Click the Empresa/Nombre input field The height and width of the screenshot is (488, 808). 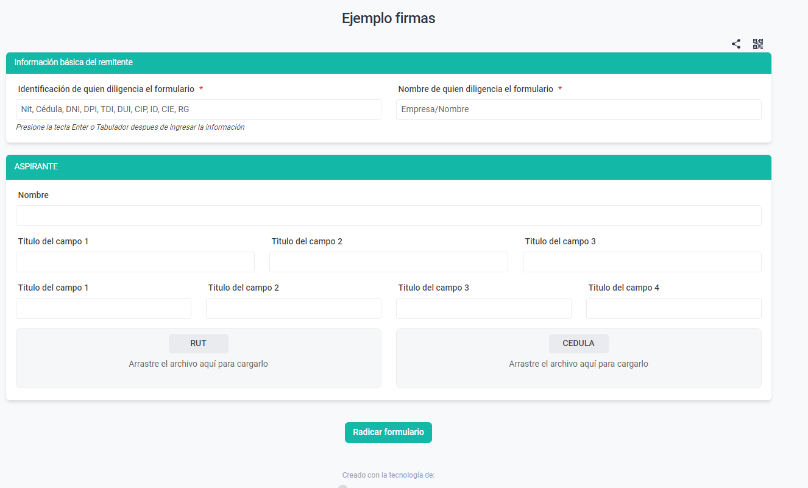click(578, 110)
